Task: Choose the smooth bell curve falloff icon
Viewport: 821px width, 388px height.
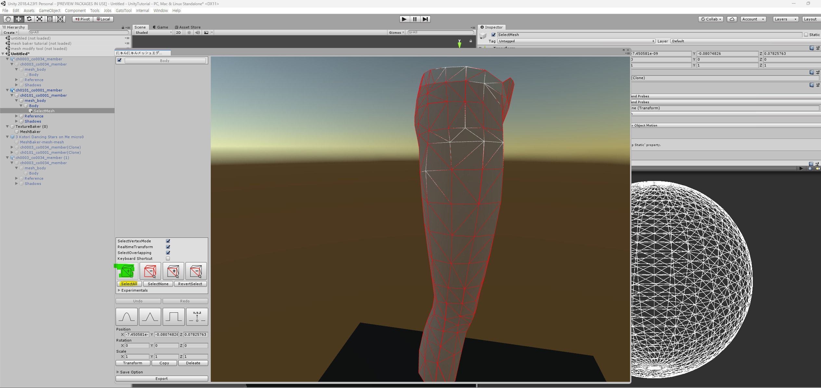Action: (x=127, y=317)
